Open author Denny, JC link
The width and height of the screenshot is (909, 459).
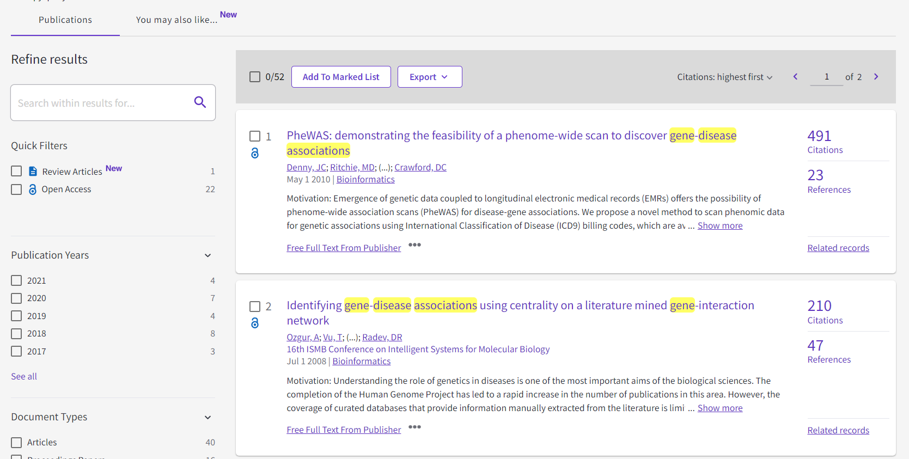click(x=306, y=167)
